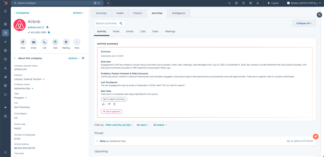The height and width of the screenshot is (157, 324).
Task: Open the top Actions dropdown beside Companies
Action: (78, 13)
